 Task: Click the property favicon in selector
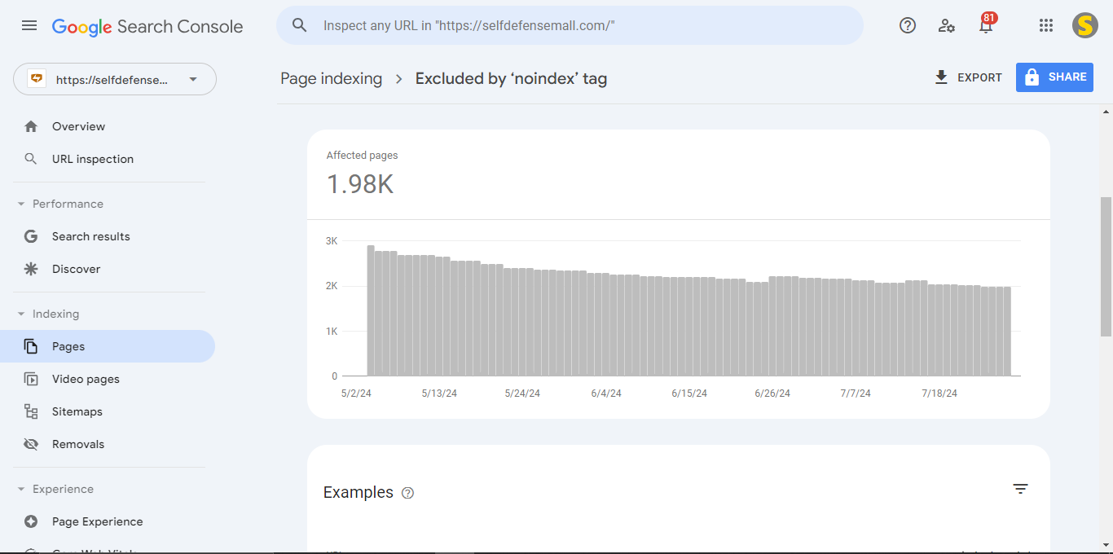coord(36,79)
